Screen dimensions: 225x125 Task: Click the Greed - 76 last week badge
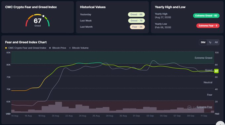tap(136, 20)
